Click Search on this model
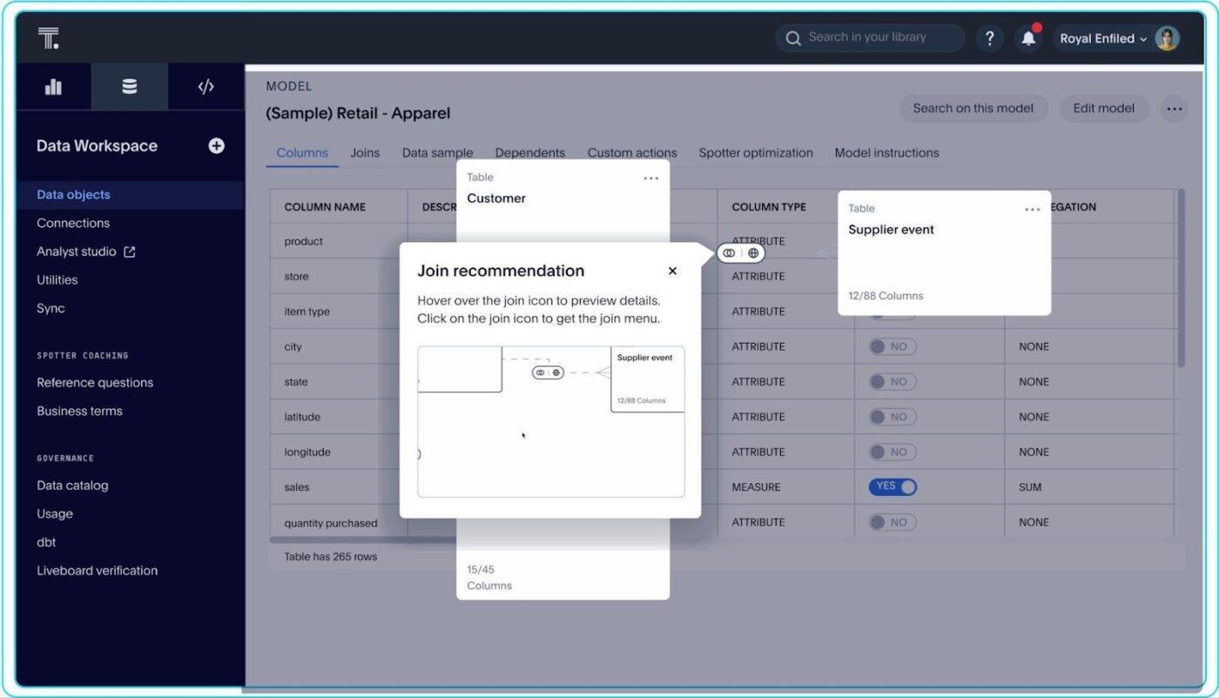The image size is (1219, 698). point(973,108)
